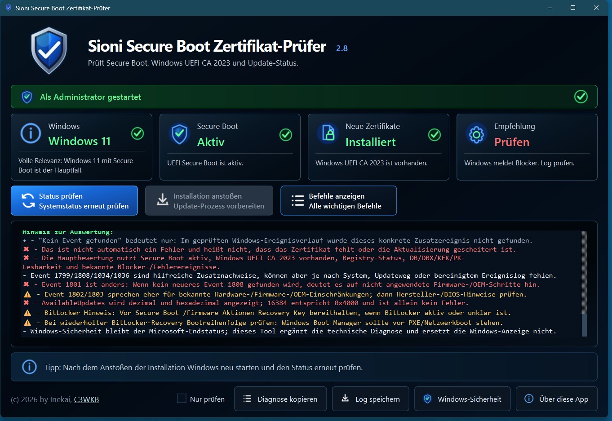
Task: Click the large blue shield logo
Action: [49, 51]
